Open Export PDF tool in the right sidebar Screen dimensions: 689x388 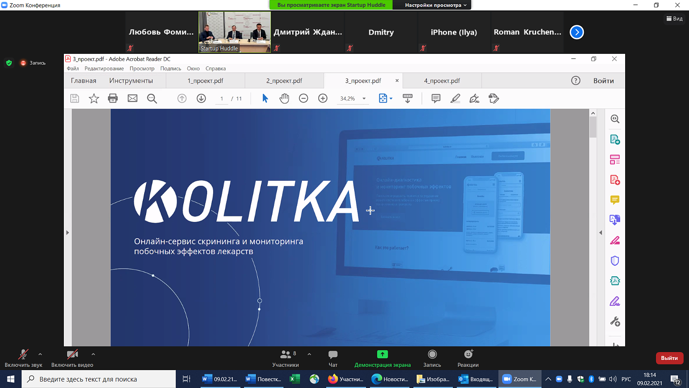(x=615, y=139)
